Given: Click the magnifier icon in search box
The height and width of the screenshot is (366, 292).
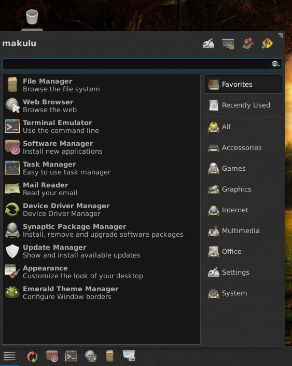Looking at the screenshot, I should [275, 64].
